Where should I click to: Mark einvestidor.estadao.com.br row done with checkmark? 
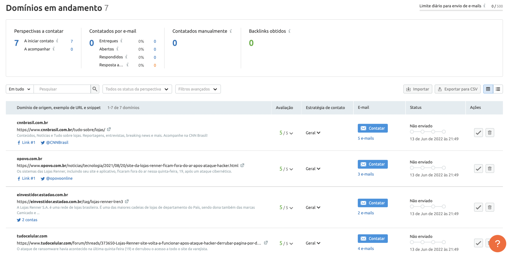tap(478, 207)
